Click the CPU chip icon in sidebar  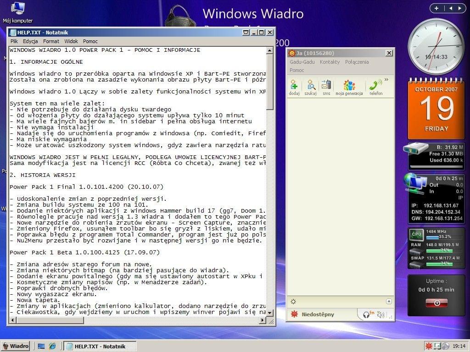coord(416,235)
